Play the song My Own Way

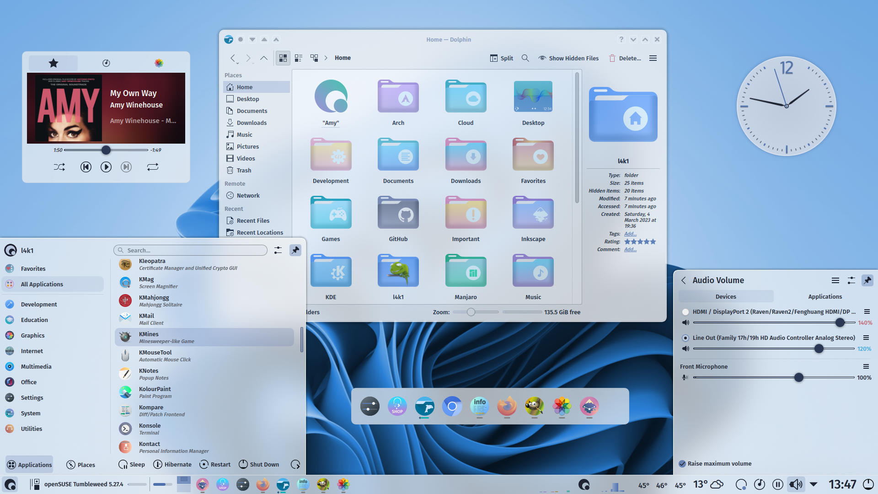106,167
